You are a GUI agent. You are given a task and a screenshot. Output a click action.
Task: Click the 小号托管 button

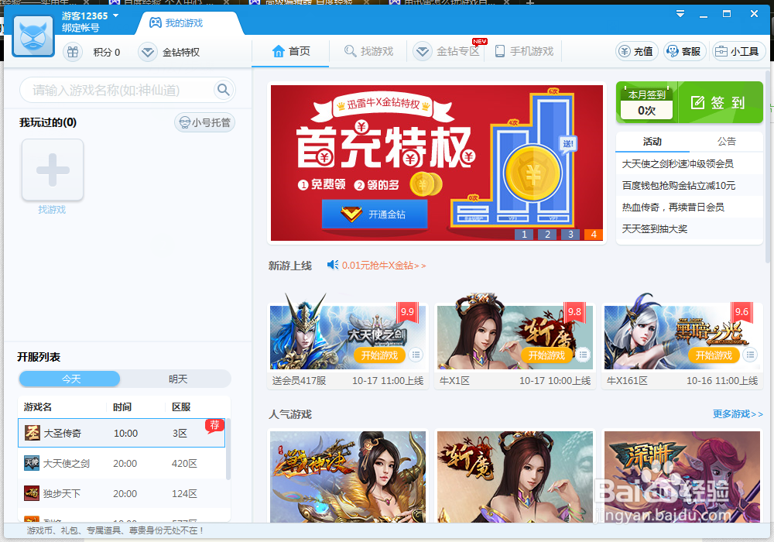pyautogui.click(x=205, y=122)
